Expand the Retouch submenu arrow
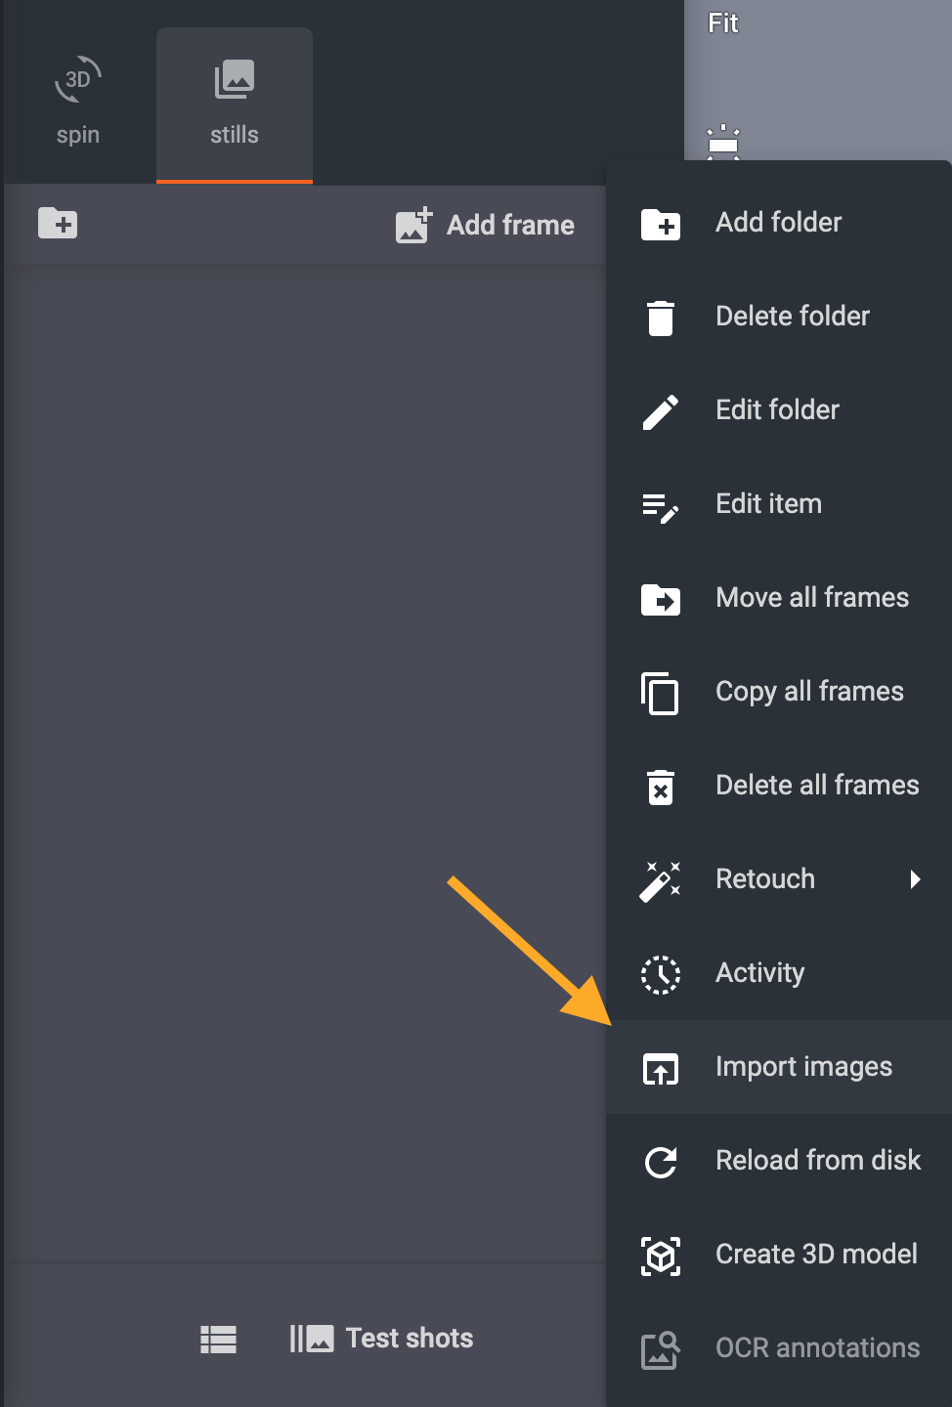This screenshot has width=952, height=1407. pyautogui.click(x=915, y=879)
